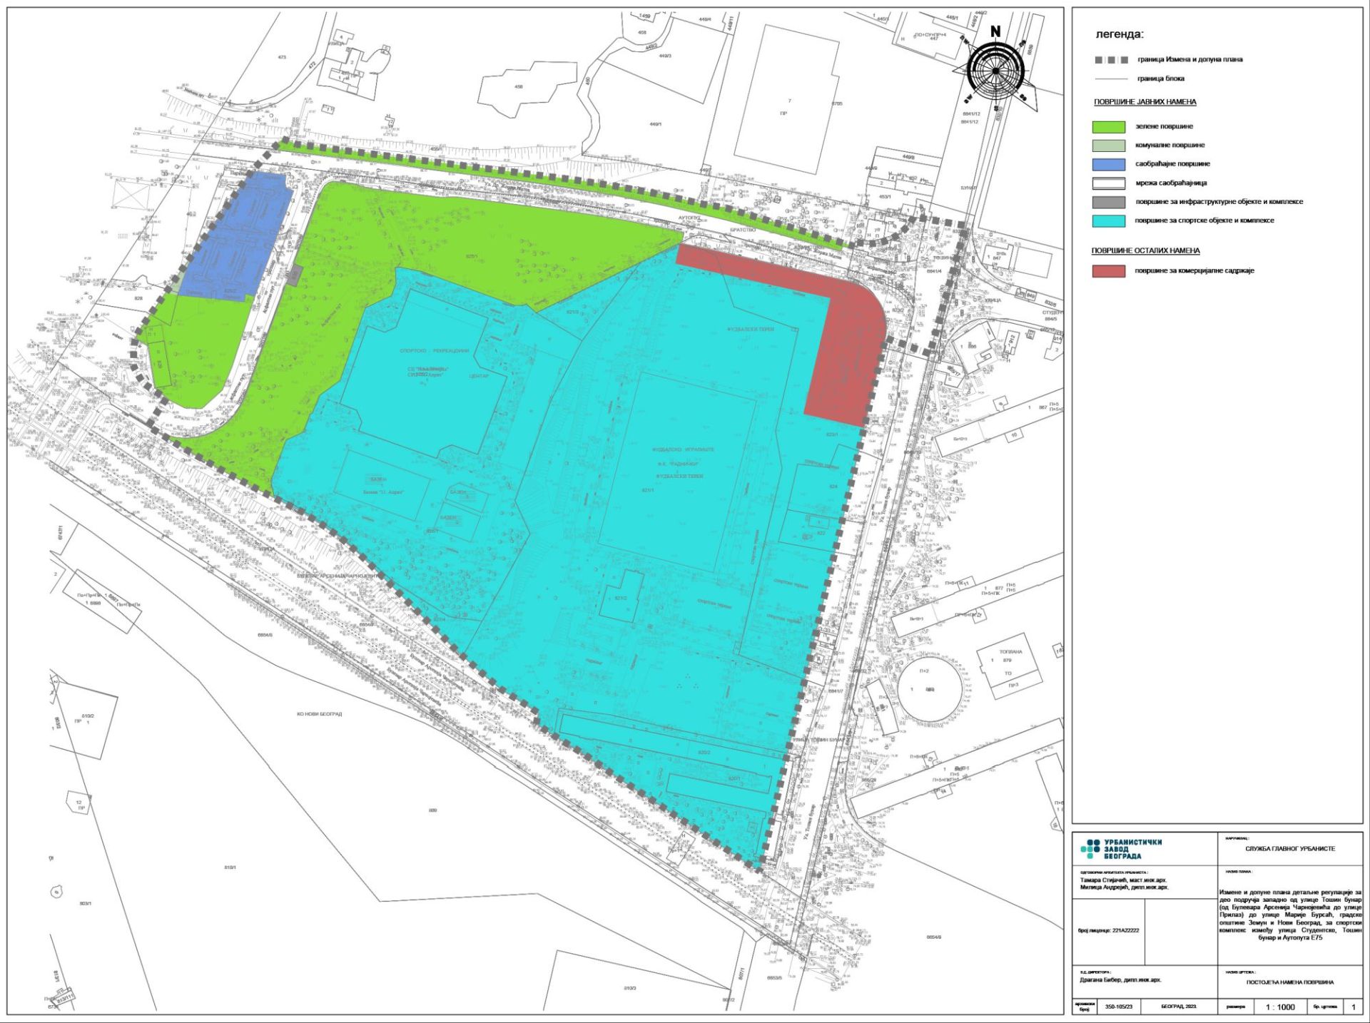Click the light green комуналне површине legend box
This screenshot has height=1023, width=1370.
(x=1109, y=146)
